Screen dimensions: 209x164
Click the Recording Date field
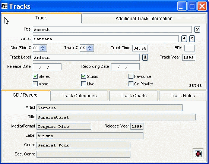[x=125, y=67]
